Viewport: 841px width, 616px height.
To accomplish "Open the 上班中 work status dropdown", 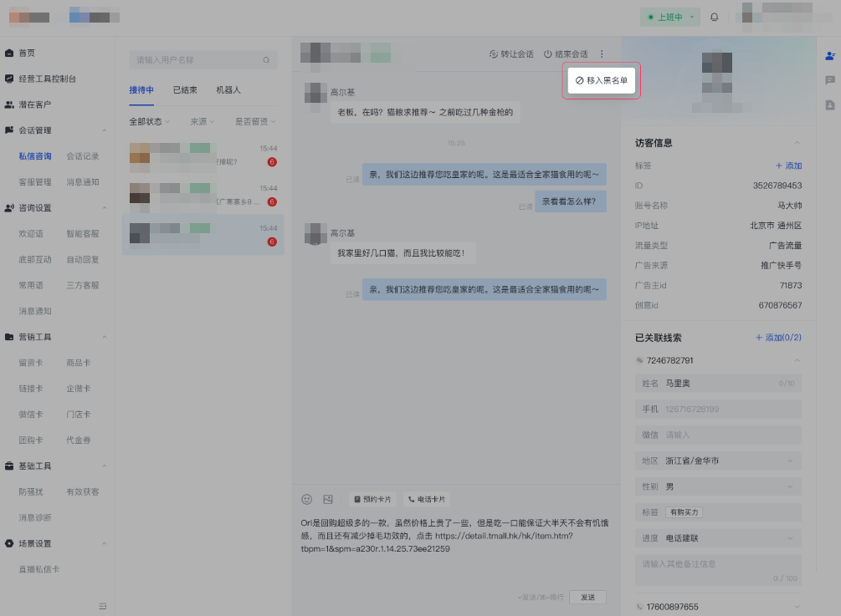I will coord(669,17).
